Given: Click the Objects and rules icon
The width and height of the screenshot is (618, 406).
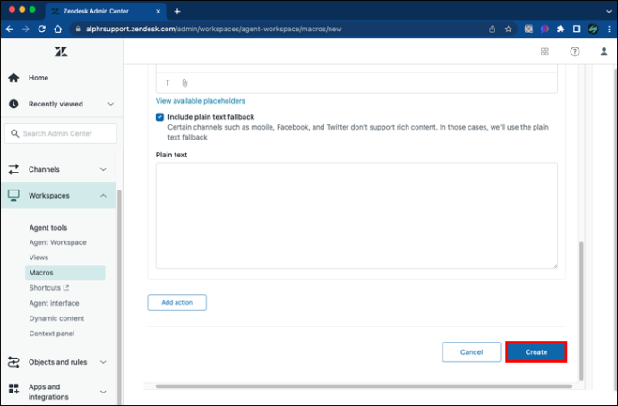Looking at the screenshot, I should [x=13, y=362].
